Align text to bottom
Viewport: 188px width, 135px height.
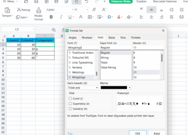[161, 10]
